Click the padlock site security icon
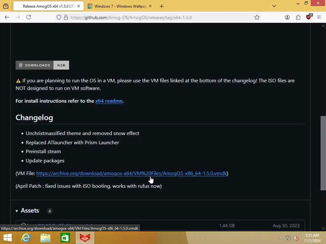Image resolution: width=326 pixels, height=244 pixels. (x=66, y=17)
